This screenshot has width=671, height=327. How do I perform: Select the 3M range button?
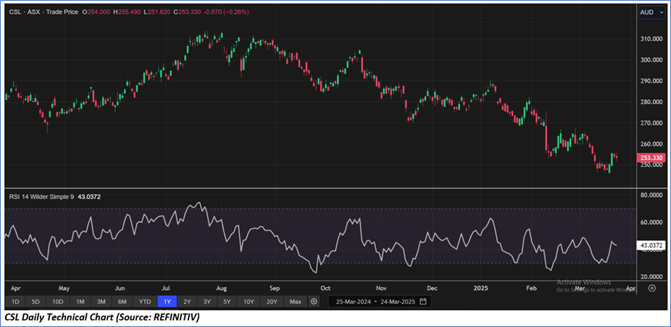click(x=101, y=301)
